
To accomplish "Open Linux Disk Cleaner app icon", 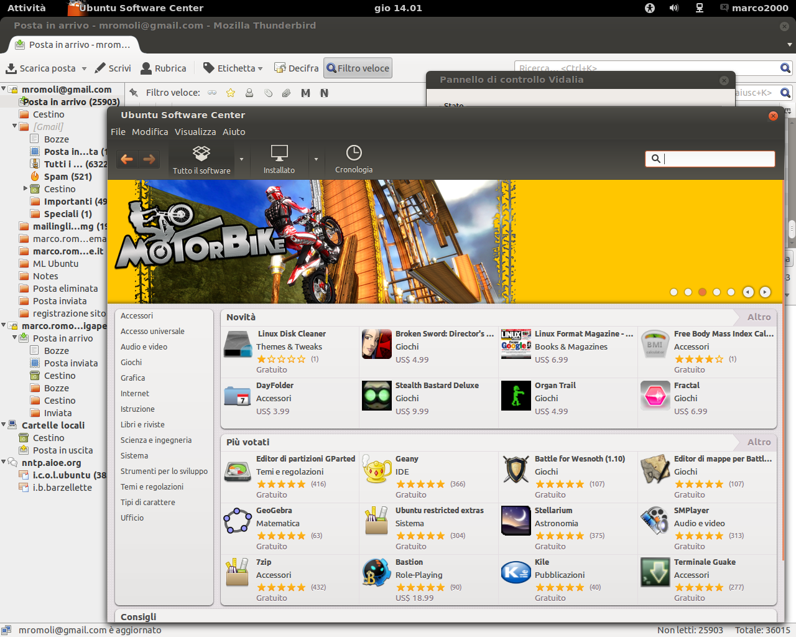I will click(238, 345).
